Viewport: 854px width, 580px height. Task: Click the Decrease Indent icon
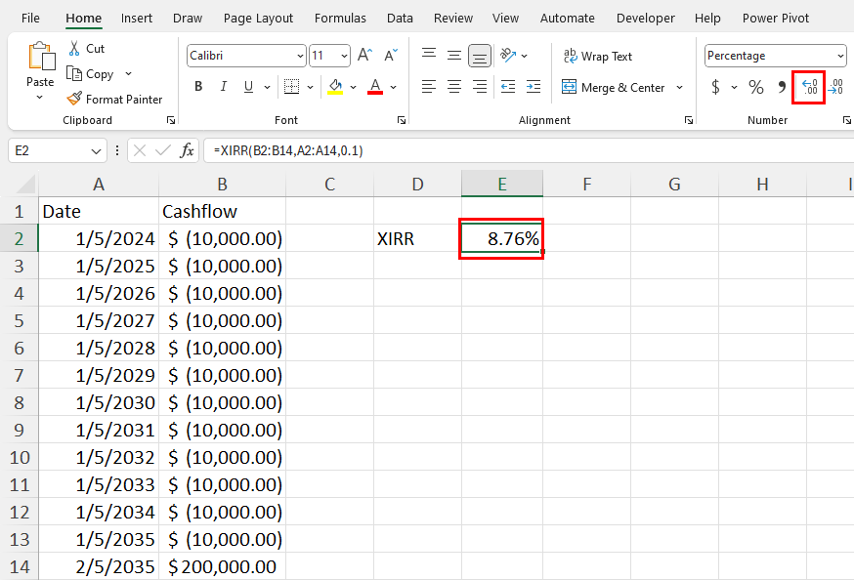507,87
